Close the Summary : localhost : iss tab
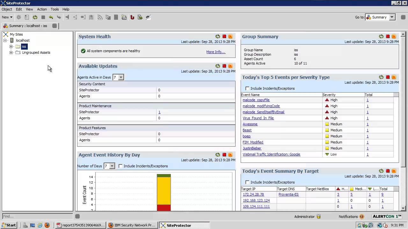408x229 pixels. coord(55,26)
